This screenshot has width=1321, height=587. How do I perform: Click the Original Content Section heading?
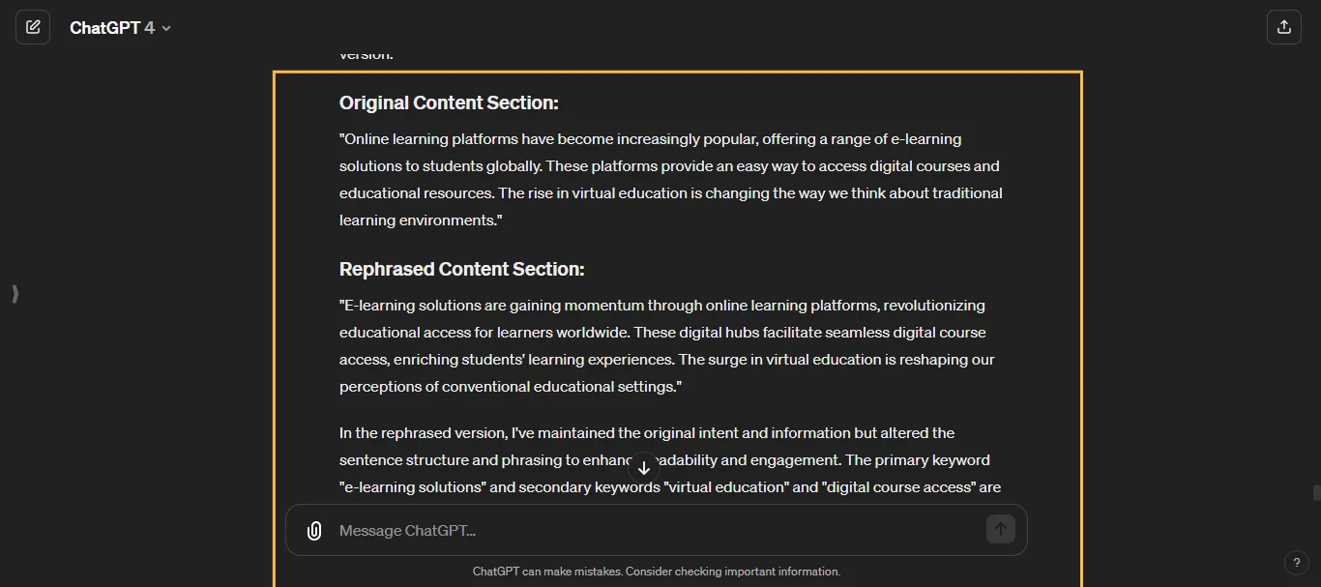click(x=449, y=103)
